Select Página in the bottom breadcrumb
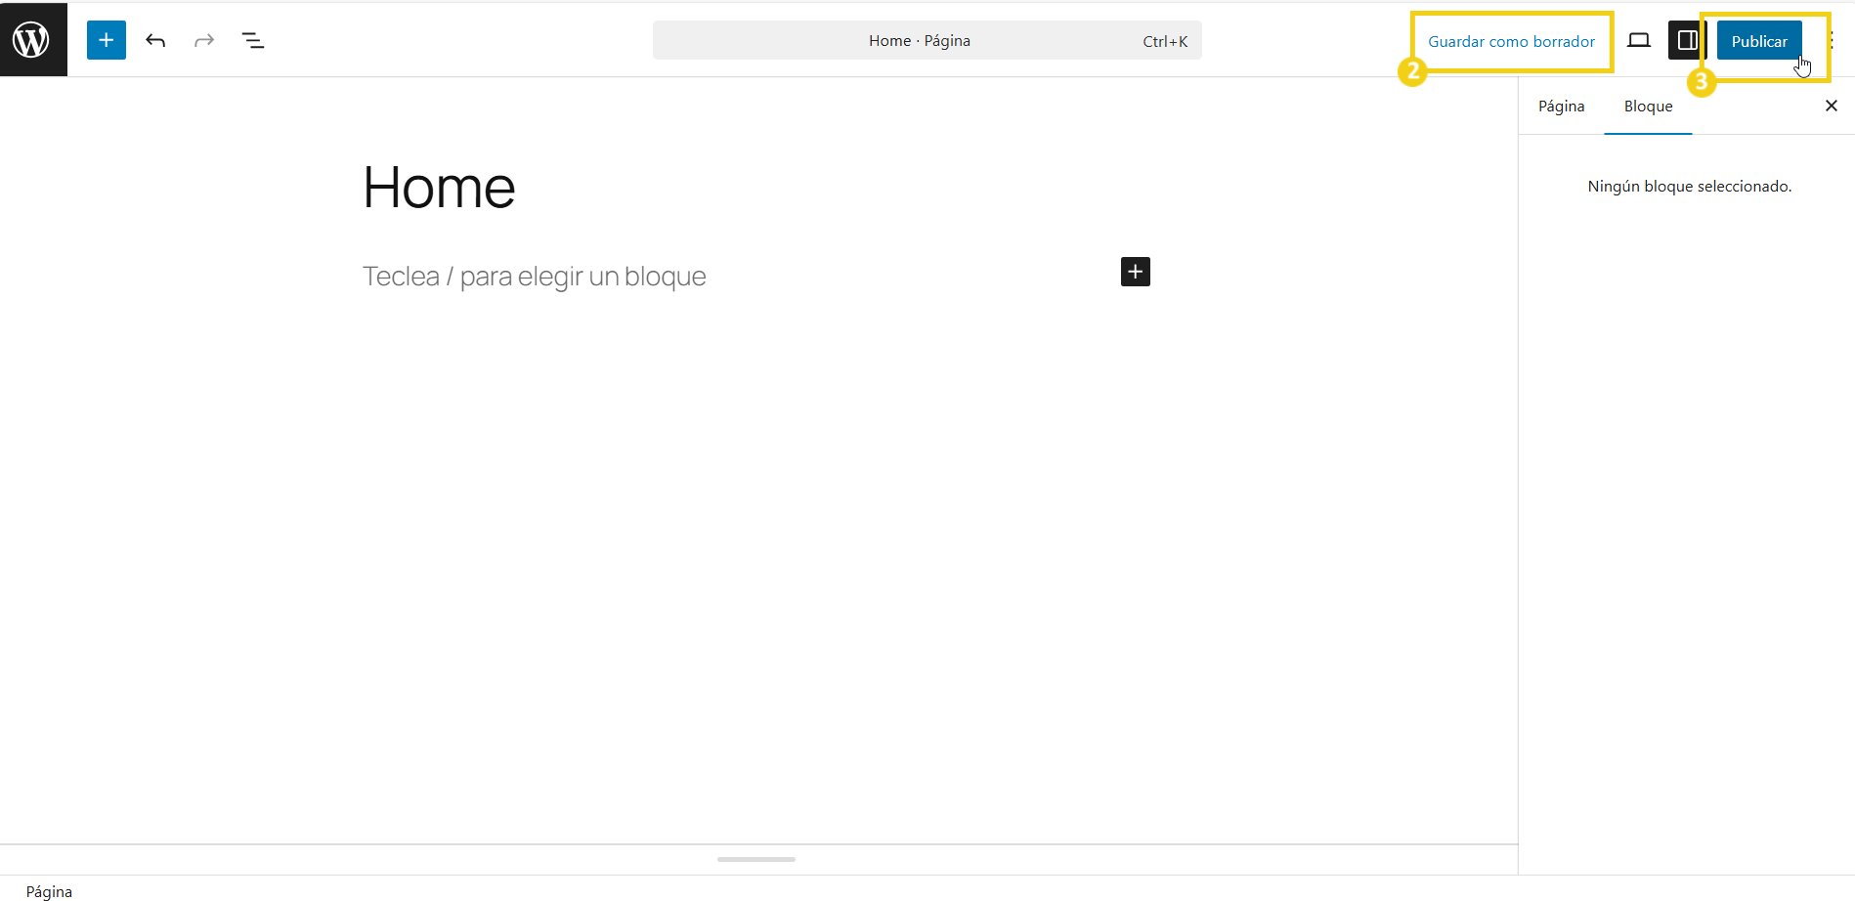The width and height of the screenshot is (1855, 901). pos(50,891)
